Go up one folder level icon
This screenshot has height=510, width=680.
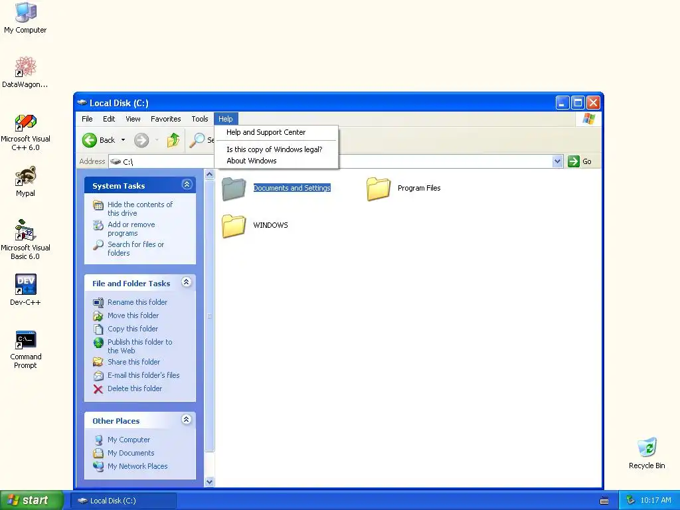point(173,140)
